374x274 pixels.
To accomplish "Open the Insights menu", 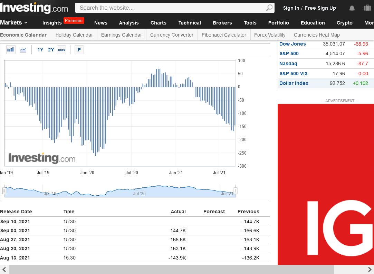I will [52, 23].
